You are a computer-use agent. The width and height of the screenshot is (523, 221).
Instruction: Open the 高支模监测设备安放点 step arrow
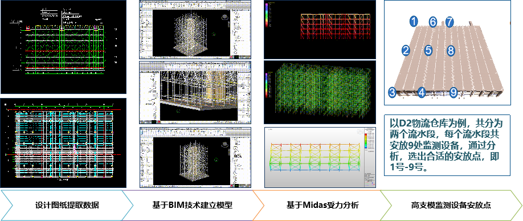tap(451, 205)
